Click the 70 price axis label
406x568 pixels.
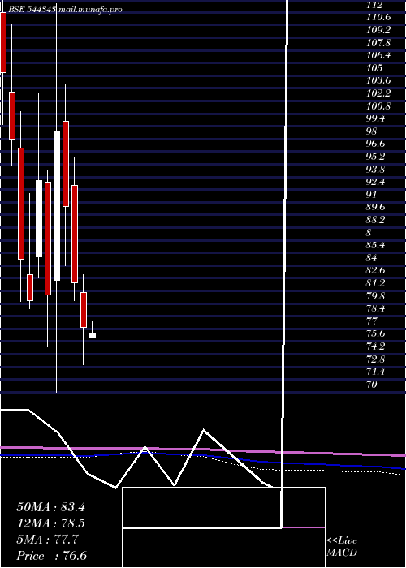pyautogui.click(x=372, y=385)
